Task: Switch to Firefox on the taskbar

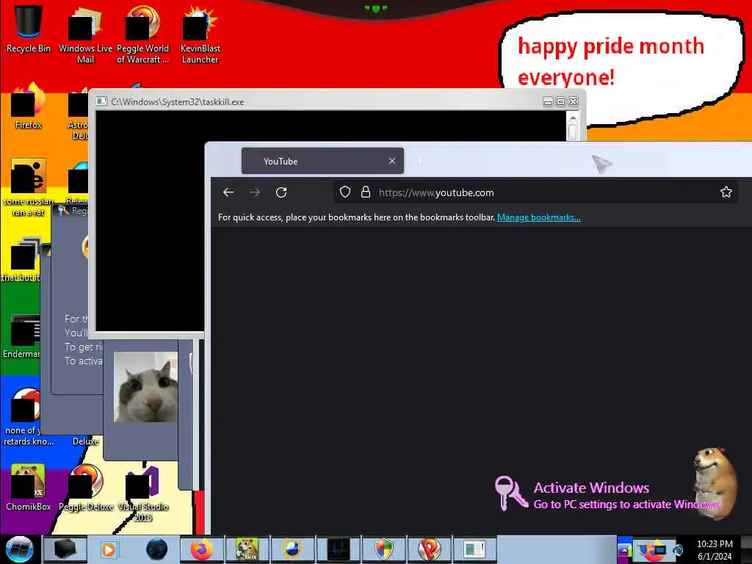Action: coord(201,549)
